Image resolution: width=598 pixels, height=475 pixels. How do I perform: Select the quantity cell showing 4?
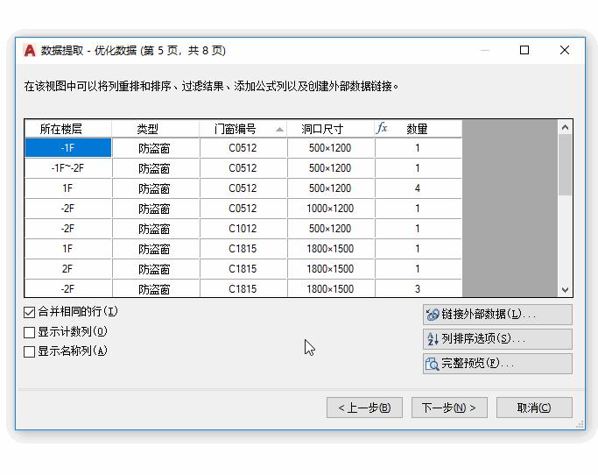pyautogui.click(x=418, y=188)
